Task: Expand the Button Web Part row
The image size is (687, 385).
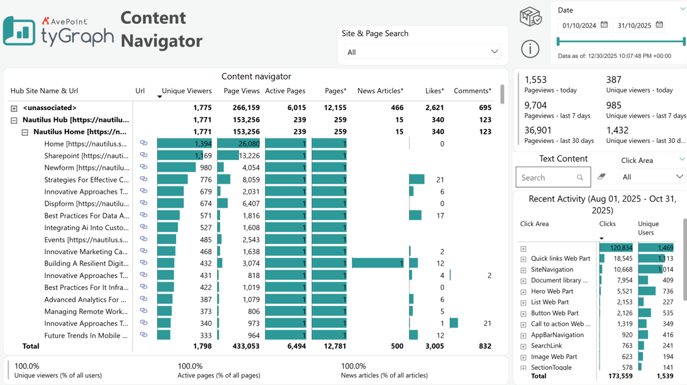Action: pos(523,314)
